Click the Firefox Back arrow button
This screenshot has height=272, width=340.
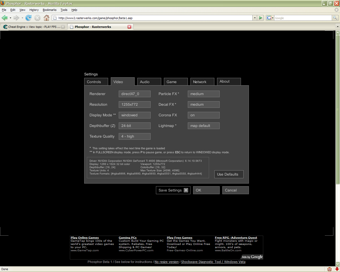[x=5, y=18]
